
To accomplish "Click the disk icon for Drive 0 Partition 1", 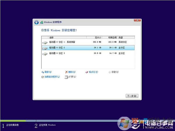I will tap(45, 42).
